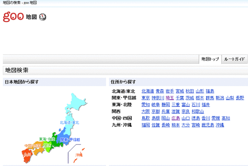The width and height of the screenshot is (248, 166).
Task: Pick the 沖縄 islands on the map
Action: (79, 155)
